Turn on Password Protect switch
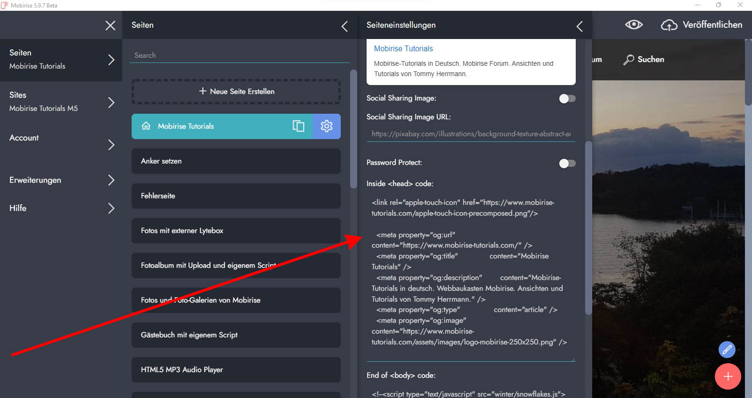This screenshot has width=752, height=398. click(567, 164)
